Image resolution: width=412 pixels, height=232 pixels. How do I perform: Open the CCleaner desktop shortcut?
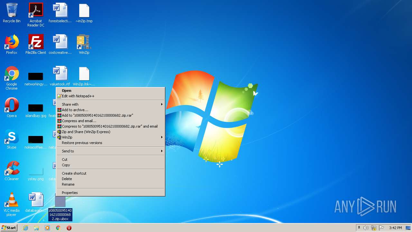tap(12, 171)
